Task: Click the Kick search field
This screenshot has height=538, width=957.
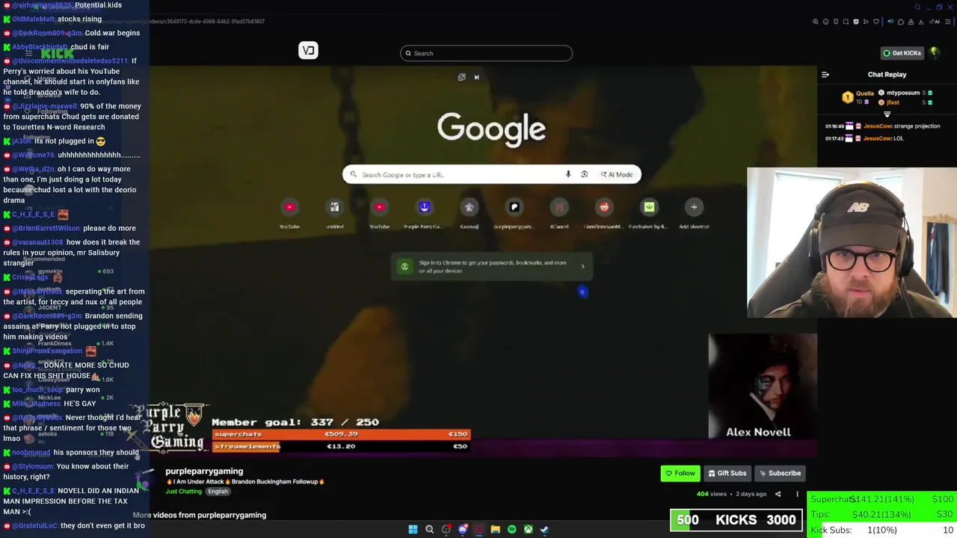Action: (x=486, y=53)
